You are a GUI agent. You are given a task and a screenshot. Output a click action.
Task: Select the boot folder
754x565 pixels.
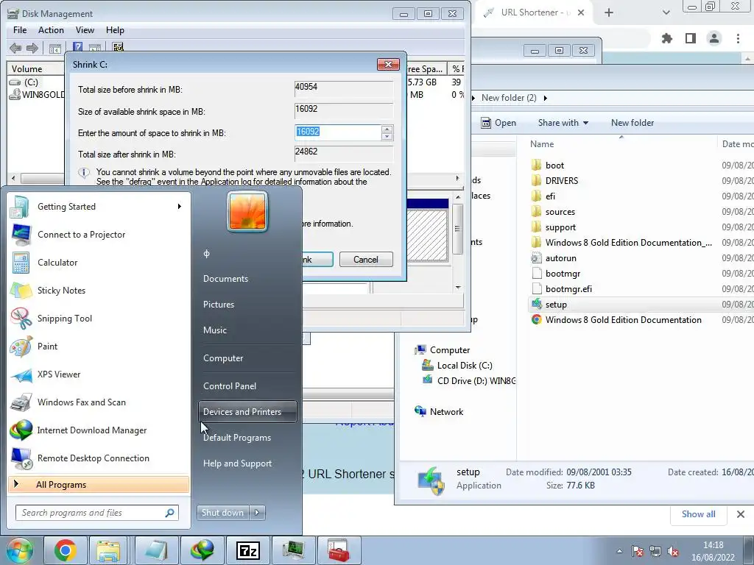pos(554,166)
